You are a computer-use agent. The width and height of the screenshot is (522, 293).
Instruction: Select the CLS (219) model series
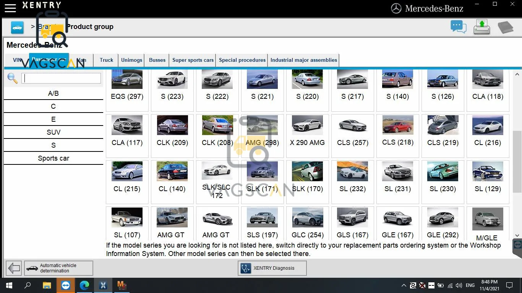point(443,136)
